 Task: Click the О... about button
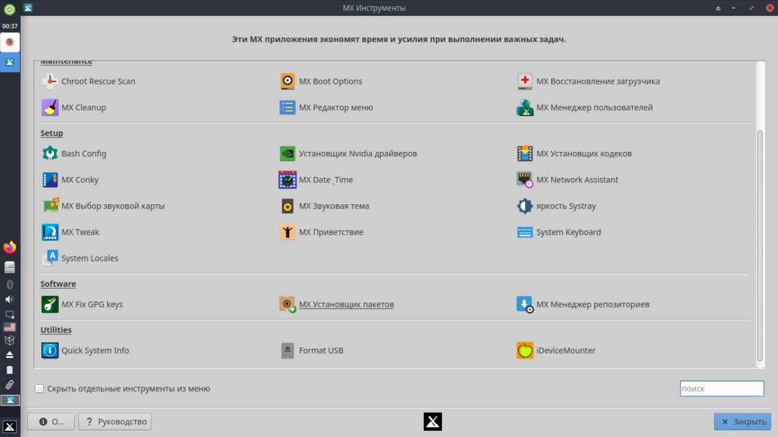click(51, 422)
